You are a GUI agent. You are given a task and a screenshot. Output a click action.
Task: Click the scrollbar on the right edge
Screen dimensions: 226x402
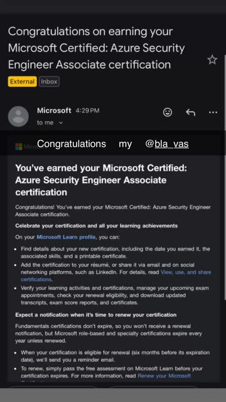(x=225, y=218)
